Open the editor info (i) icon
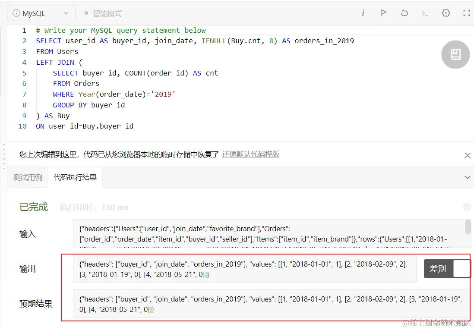Viewport: 474px width, 330px height. click(363, 13)
